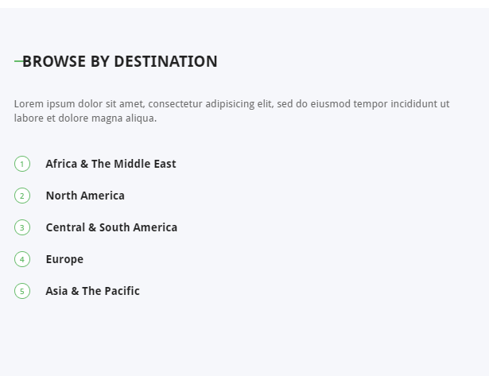Browse the Central & South America destination

(111, 227)
